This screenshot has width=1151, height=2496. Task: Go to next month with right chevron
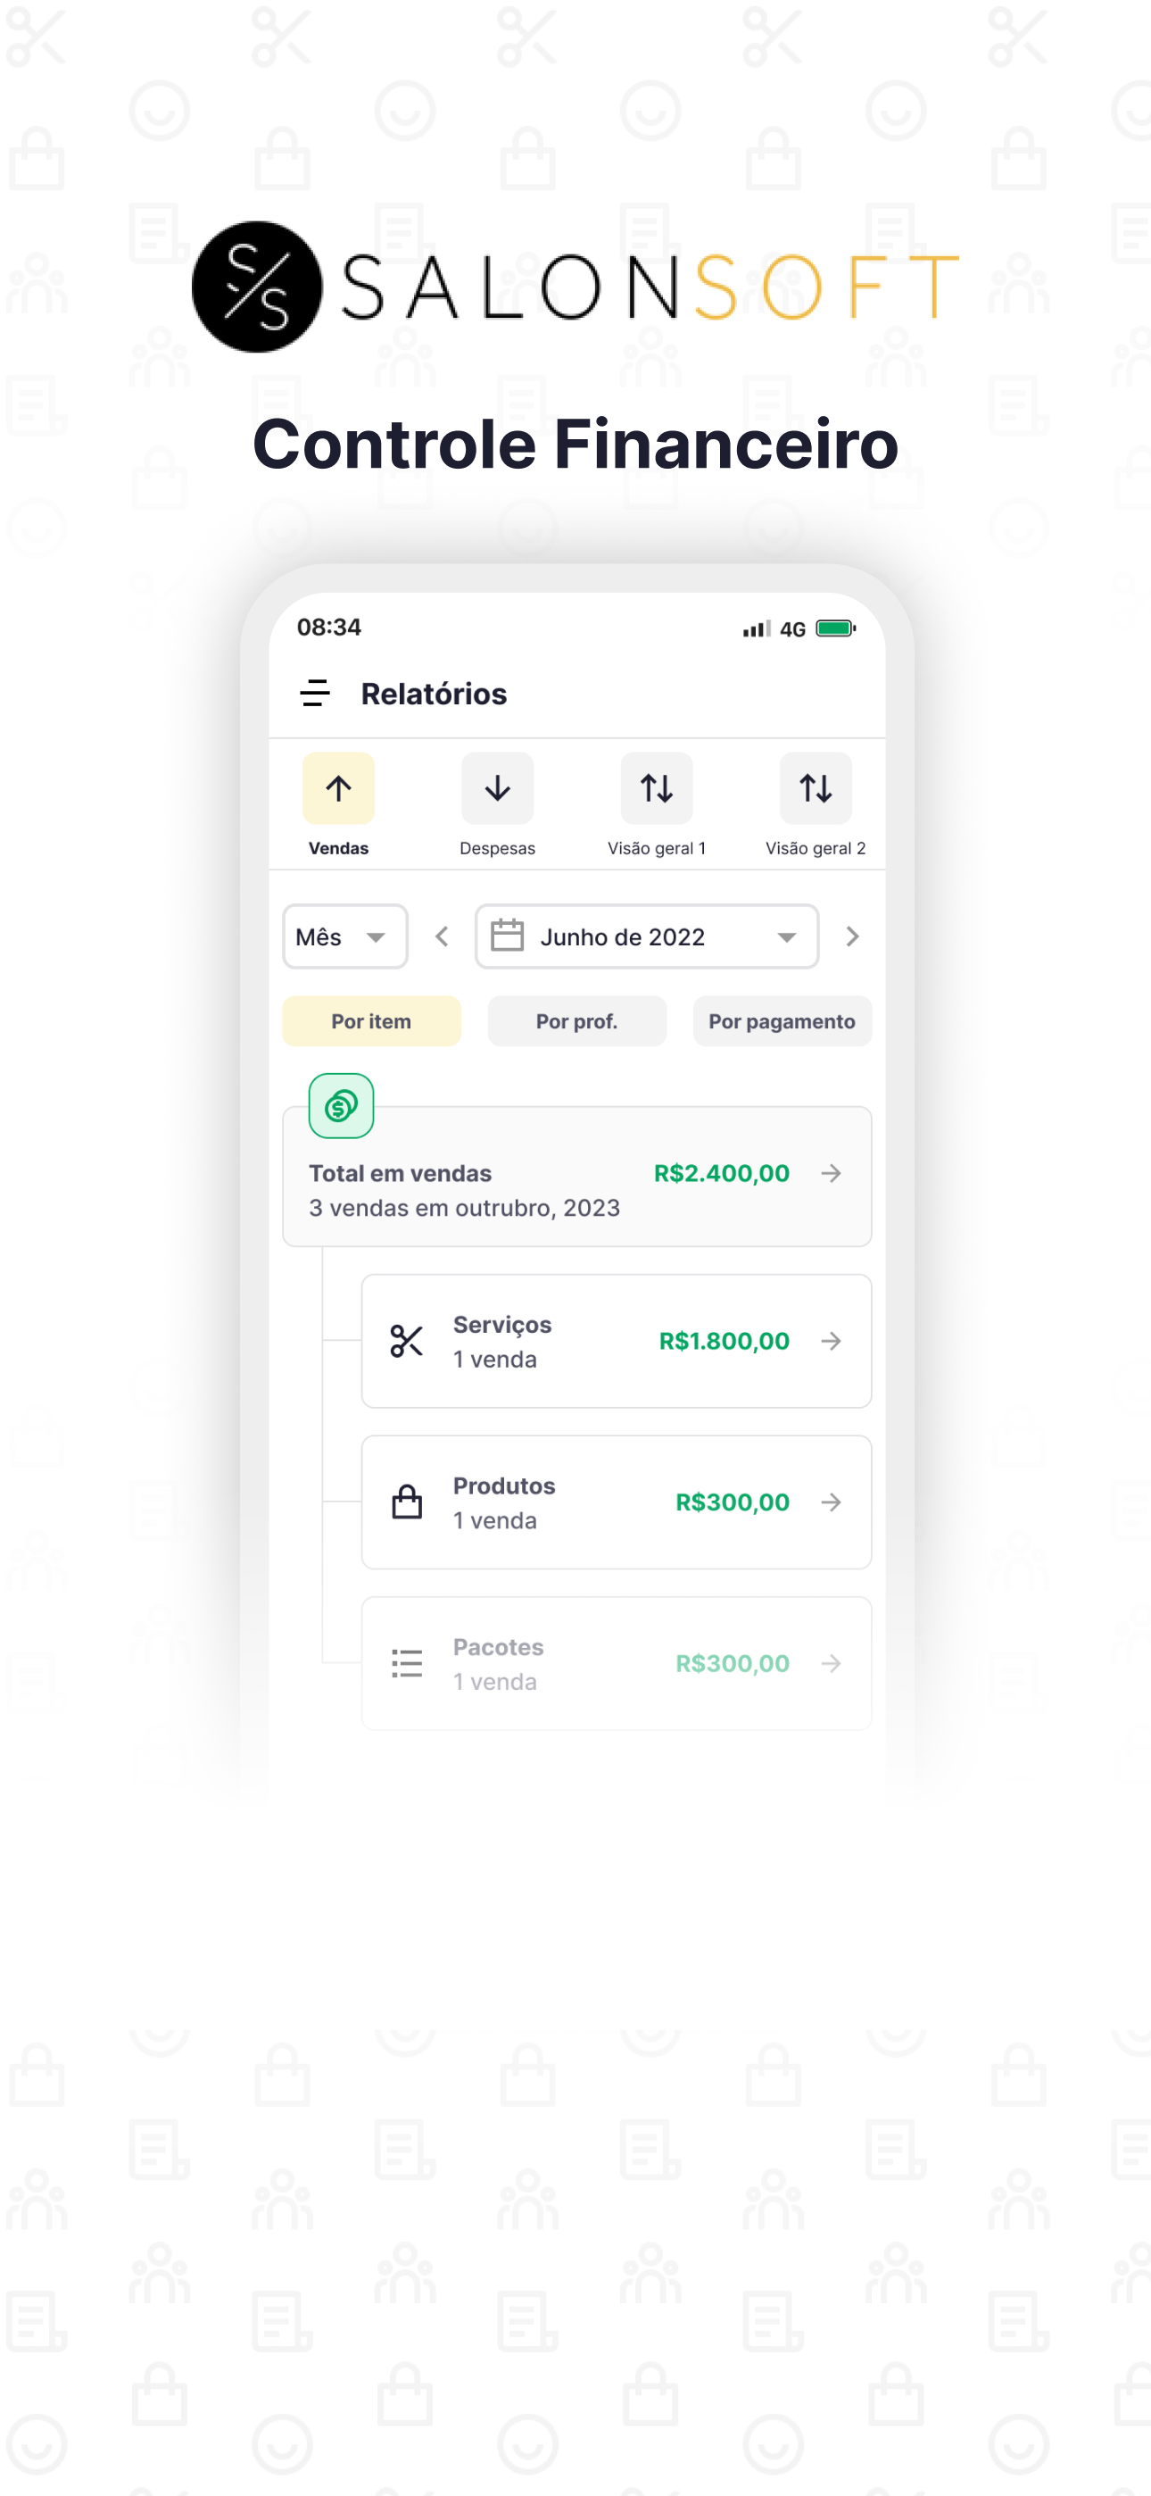851,936
